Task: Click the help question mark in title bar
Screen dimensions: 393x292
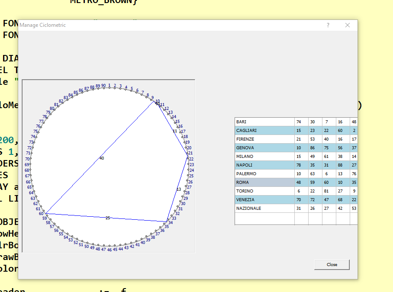Action: 328,25
